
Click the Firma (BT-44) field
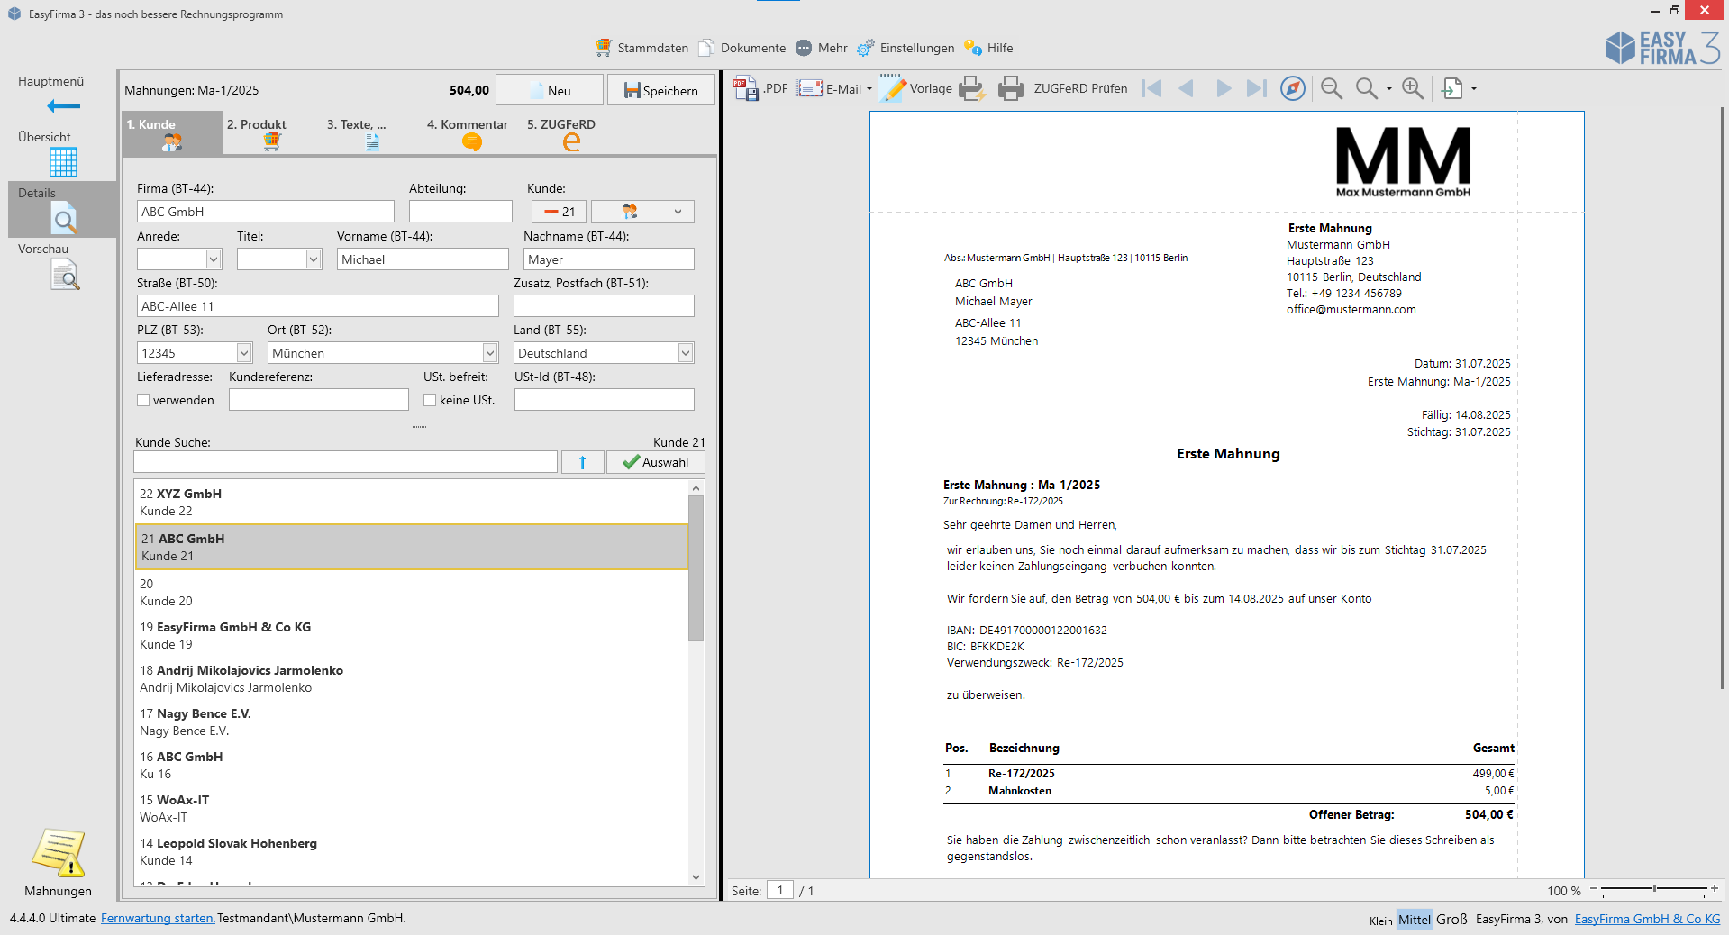coord(266,212)
